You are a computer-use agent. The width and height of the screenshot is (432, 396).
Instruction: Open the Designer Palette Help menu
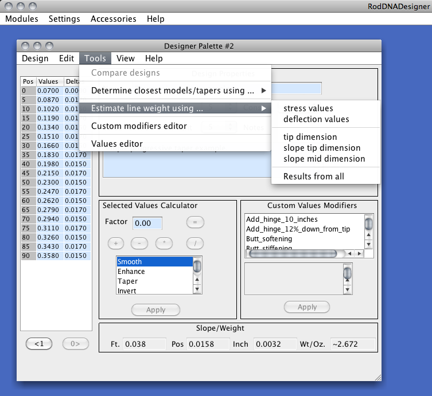[154, 58]
